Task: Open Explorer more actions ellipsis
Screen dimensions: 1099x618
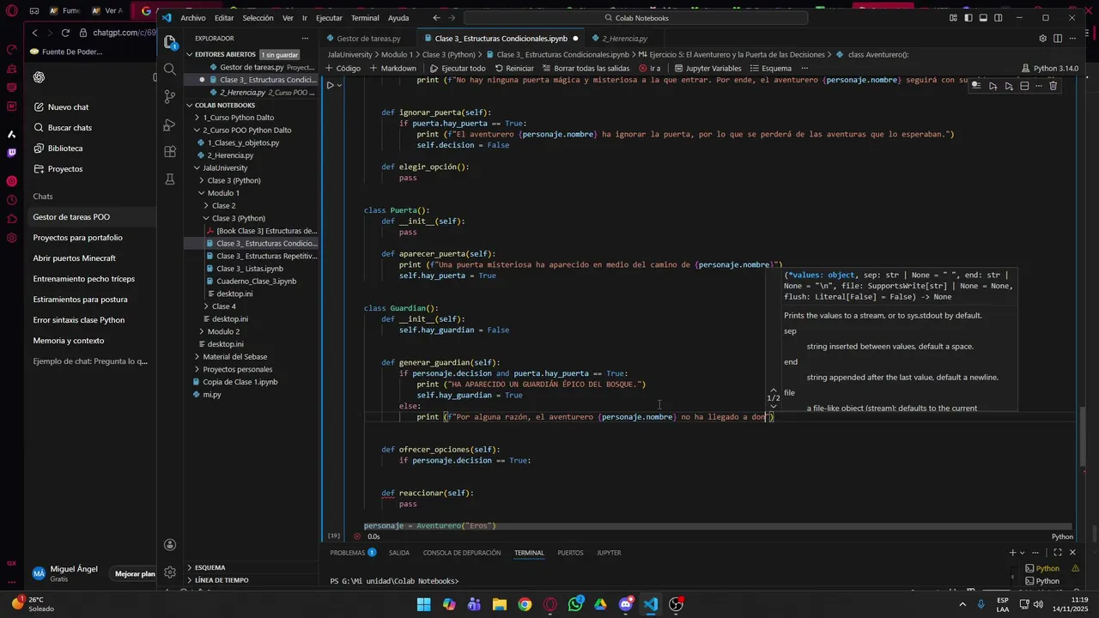Action: coord(306,38)
